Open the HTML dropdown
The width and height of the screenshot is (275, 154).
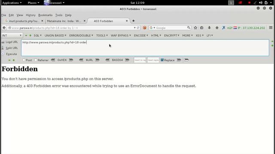coord(156,36)
